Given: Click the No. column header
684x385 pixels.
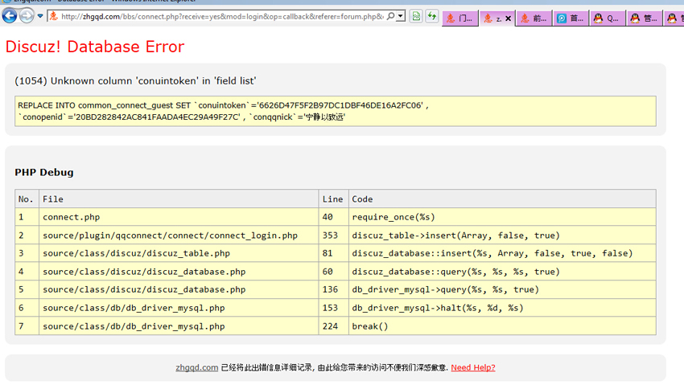Looking at the screenshot, I should coord(27,199).
